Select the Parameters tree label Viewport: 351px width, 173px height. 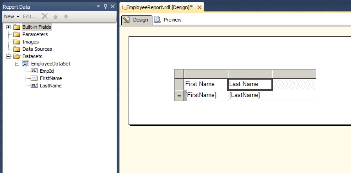[x=35, y=34]
